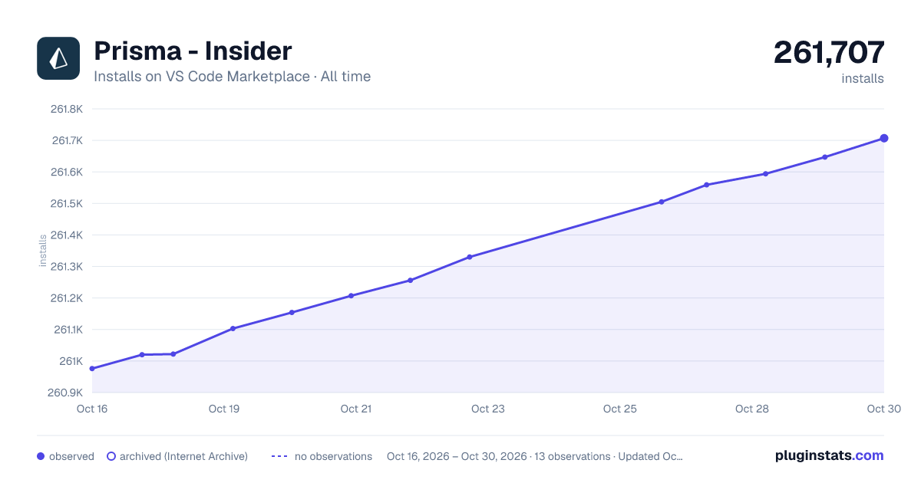Click the 'Oct 19' x-axis label
Image resolution: width=921 pixels, height=483 pixels.
pyautogui.click(x=224, y=409)
